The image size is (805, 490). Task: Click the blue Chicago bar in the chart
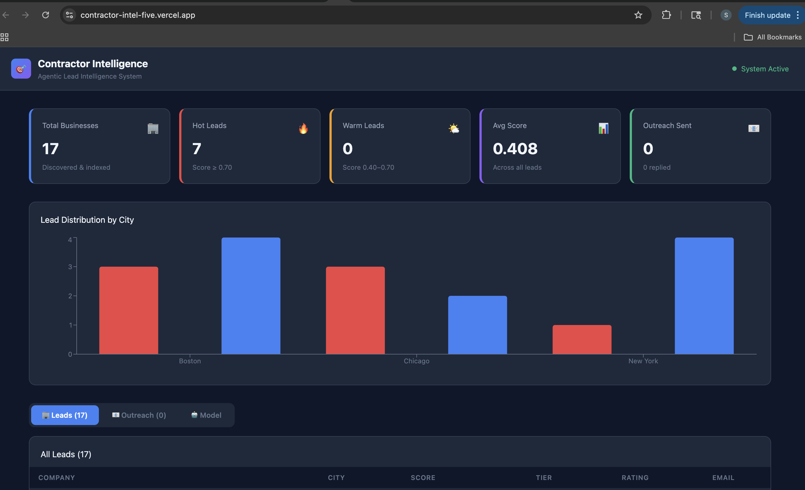click(x=477, y=325)
